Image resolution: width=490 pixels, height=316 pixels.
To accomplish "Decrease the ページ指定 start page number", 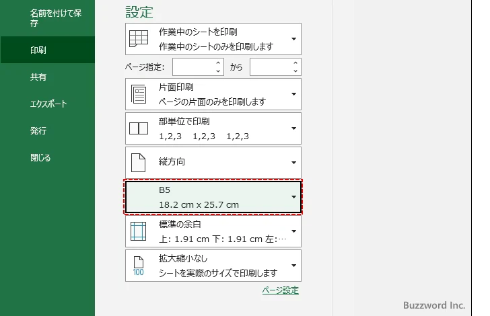I will 218,71.
